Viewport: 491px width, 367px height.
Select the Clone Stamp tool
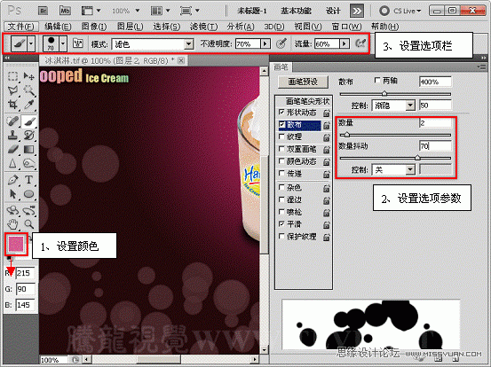pos(12,136)
